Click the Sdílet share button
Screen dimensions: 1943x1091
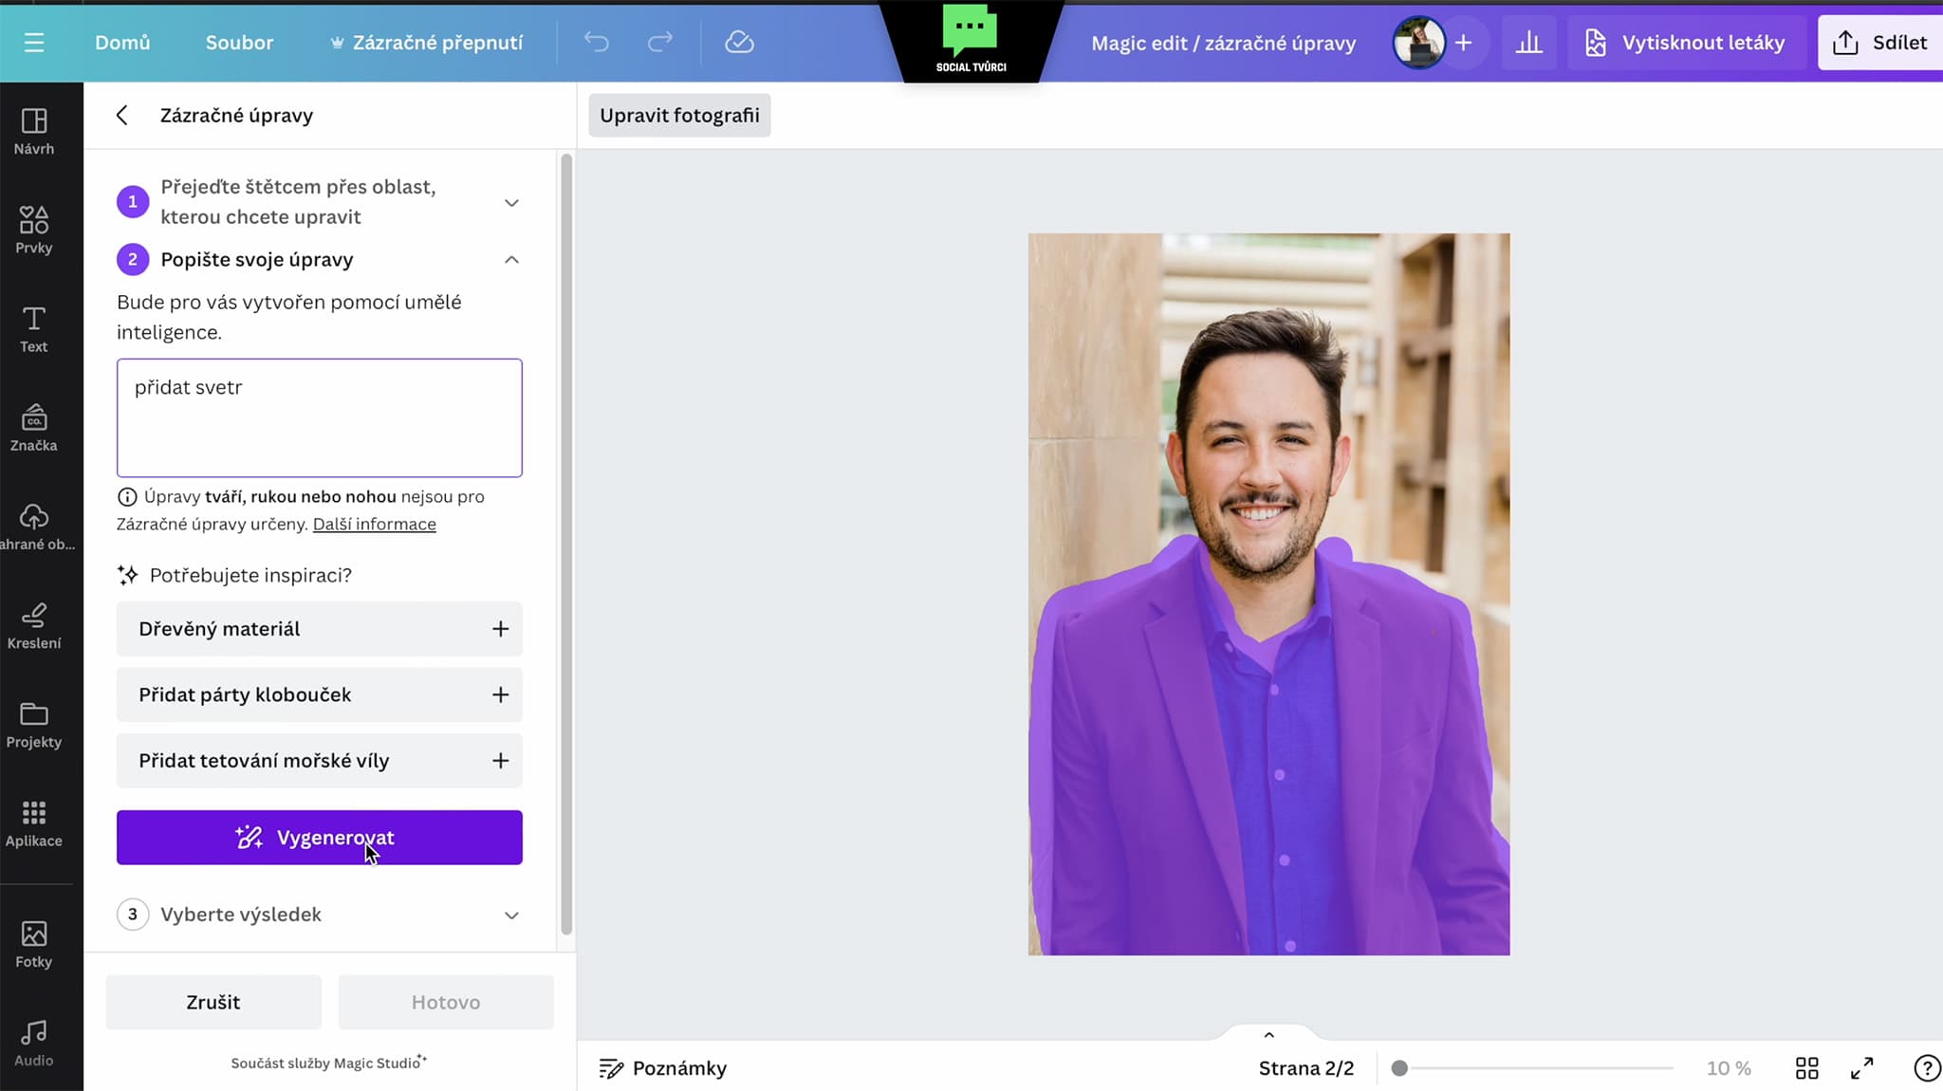pos(1880,43)
